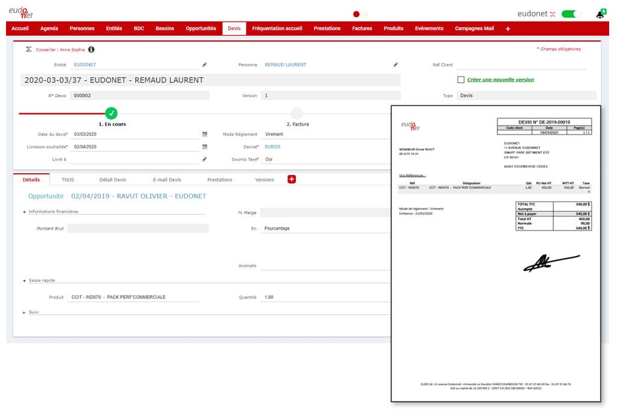The height and width of the screenshot is (412, 617).
Task: Click the Montant Brut input field
Action: coord(138,229)
